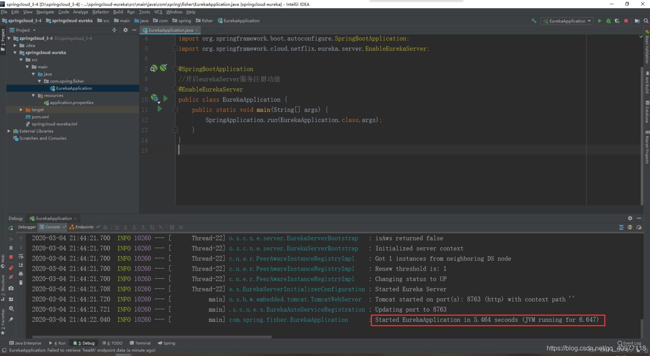This screenshot has height=356, width=650.
Task: Open Project panel settings gear
Action: tap(125, 30)
